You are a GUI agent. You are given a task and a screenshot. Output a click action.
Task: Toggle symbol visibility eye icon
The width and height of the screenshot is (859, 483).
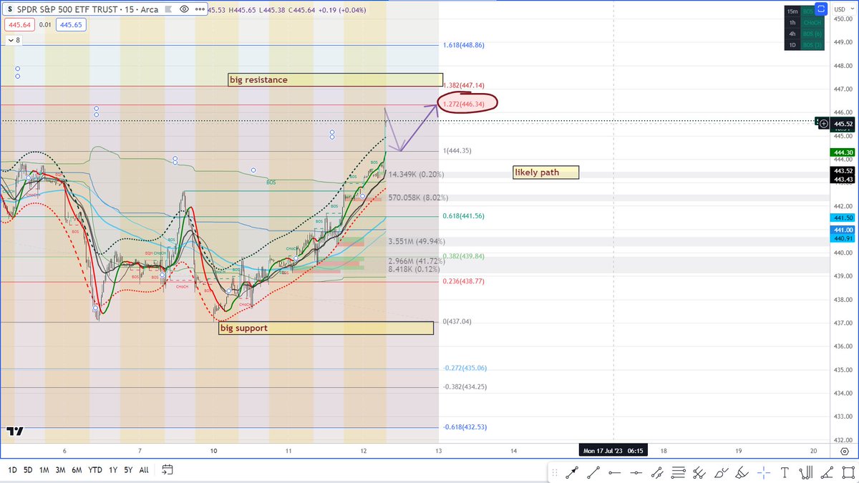184,9
